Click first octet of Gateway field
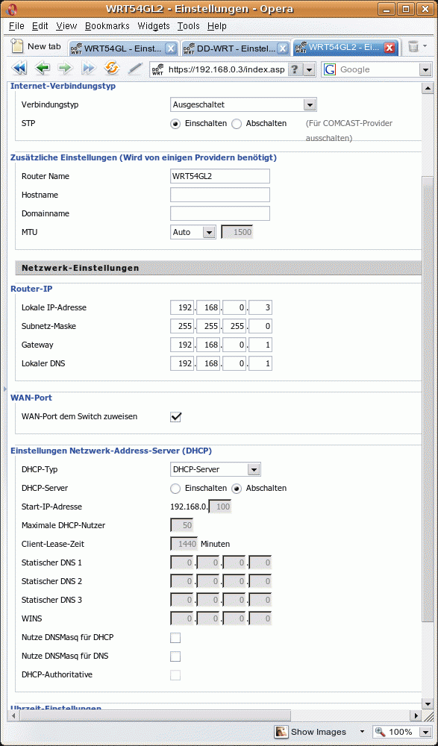Image resolution: width=438 pixels, height=746 pixels. [x=182, y=345]
